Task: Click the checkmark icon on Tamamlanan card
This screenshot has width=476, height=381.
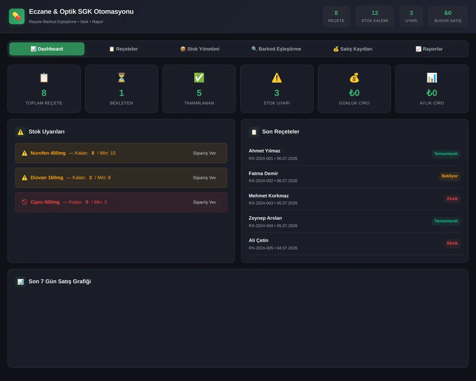Action: coord(199,78)
